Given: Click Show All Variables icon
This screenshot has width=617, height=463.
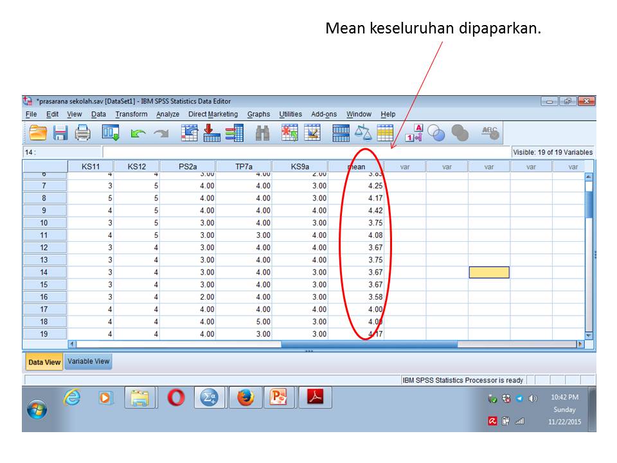Looking at the screenshot, I should pyautogui.click(x=460, y=132).
